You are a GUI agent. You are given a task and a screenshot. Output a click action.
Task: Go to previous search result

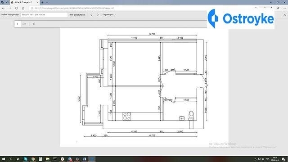tap(91, 15)
